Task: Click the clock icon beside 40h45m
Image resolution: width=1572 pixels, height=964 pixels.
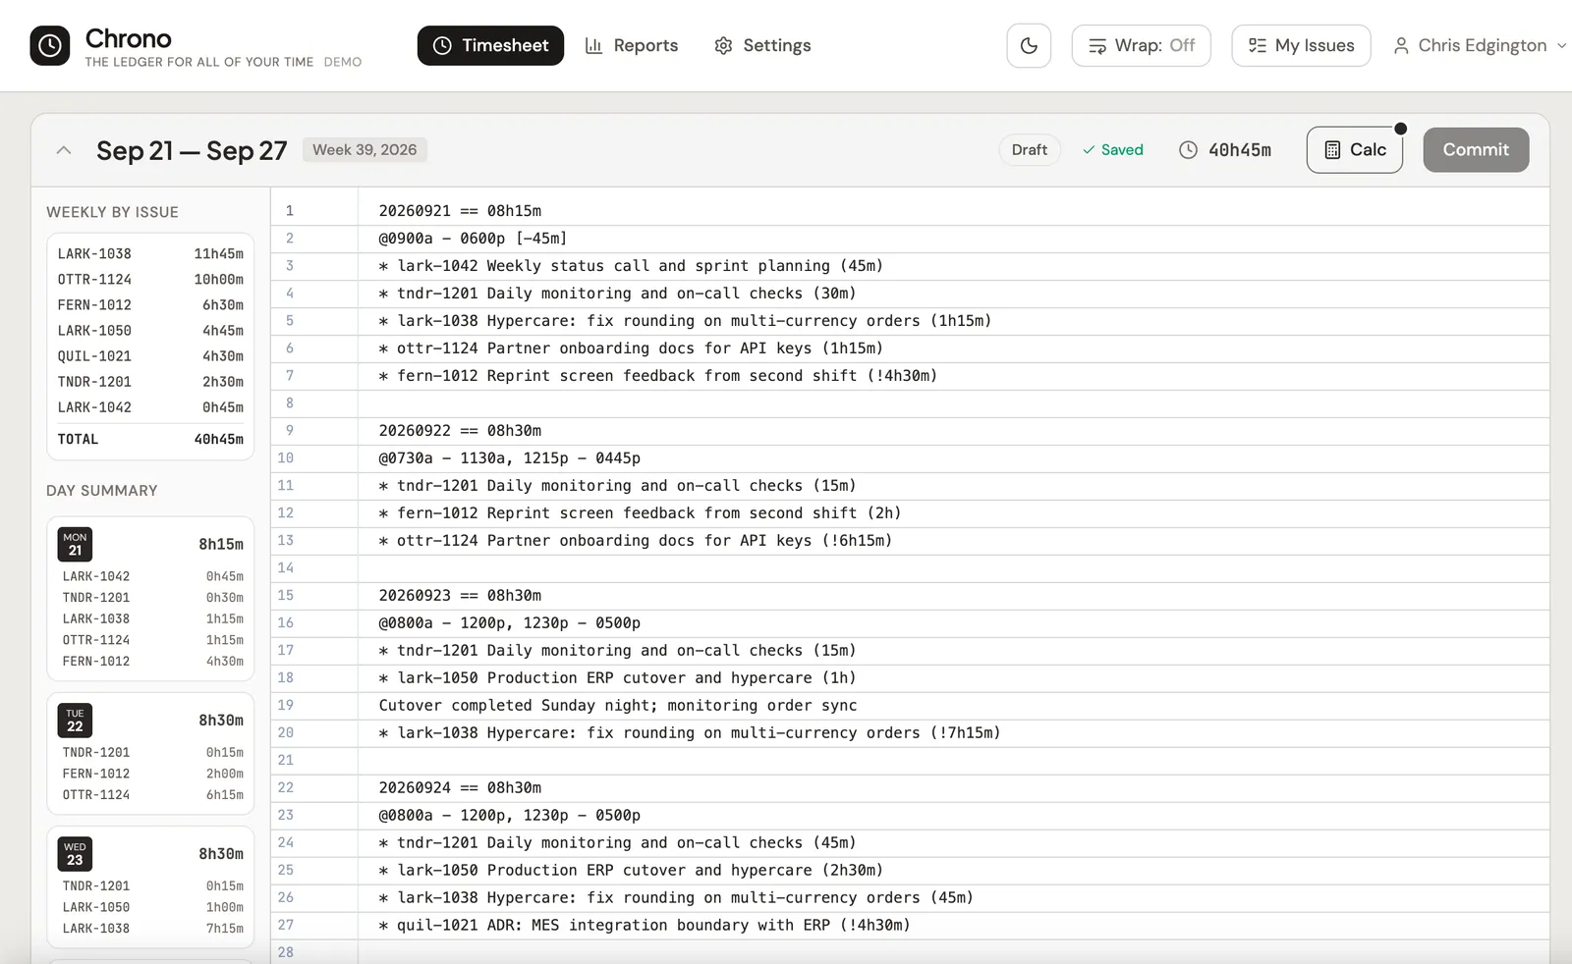Action: coord(1188,149)
